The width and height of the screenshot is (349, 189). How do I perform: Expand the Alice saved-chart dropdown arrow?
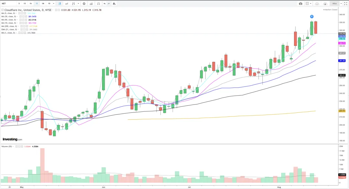(341, 4)
